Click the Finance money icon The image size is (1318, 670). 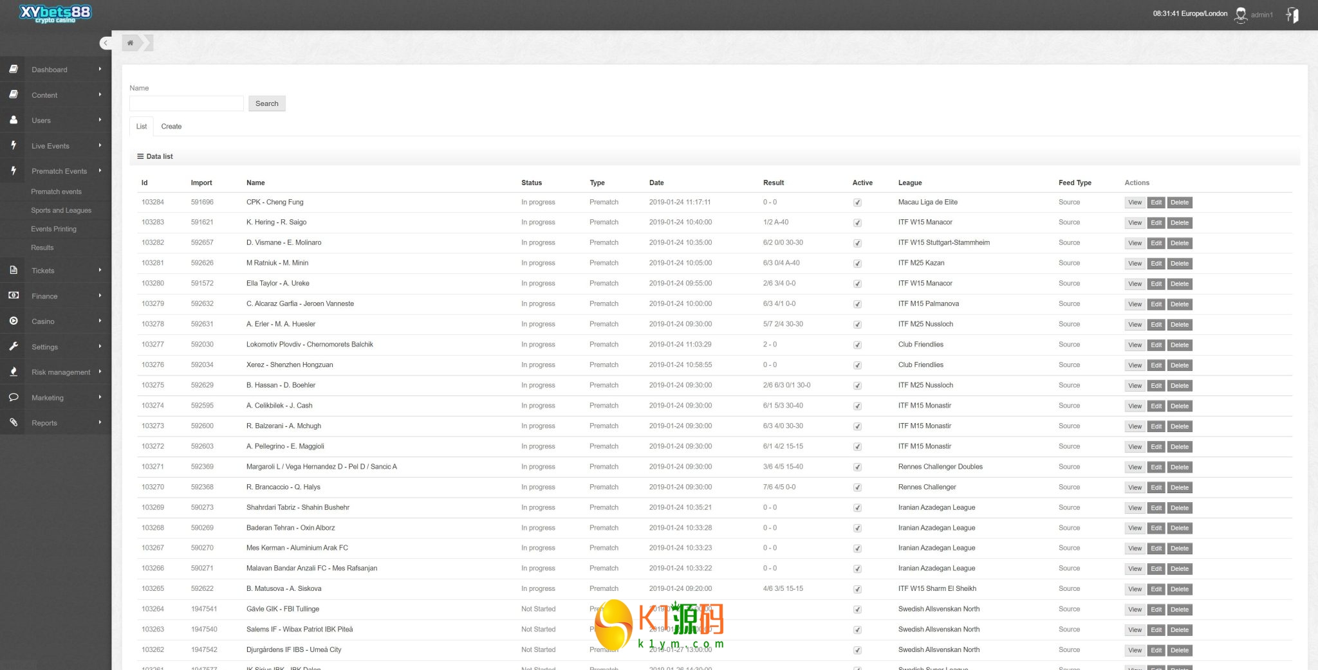coord(14,295)
